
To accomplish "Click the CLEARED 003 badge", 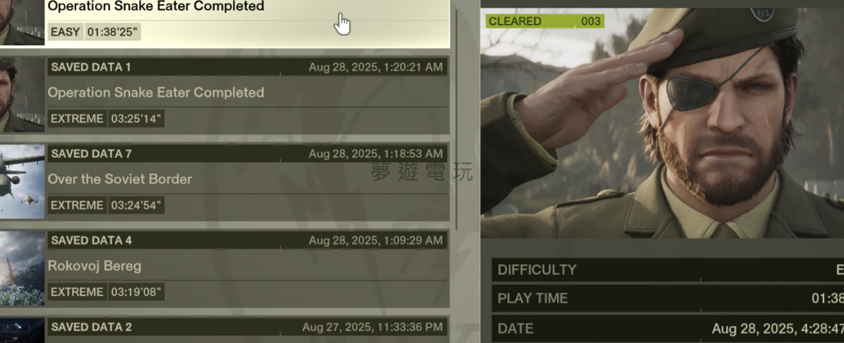I will (545, 21).
